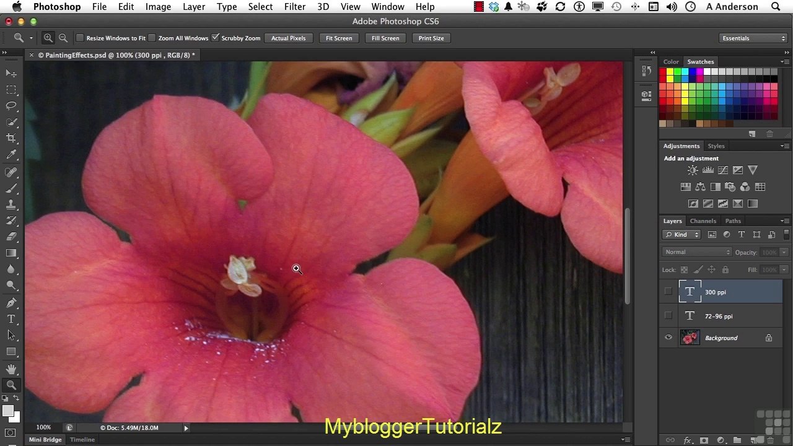Add a Curves adjustment
Image resolution: width=793 pixels, height=446 pixels.
point(722,170)
